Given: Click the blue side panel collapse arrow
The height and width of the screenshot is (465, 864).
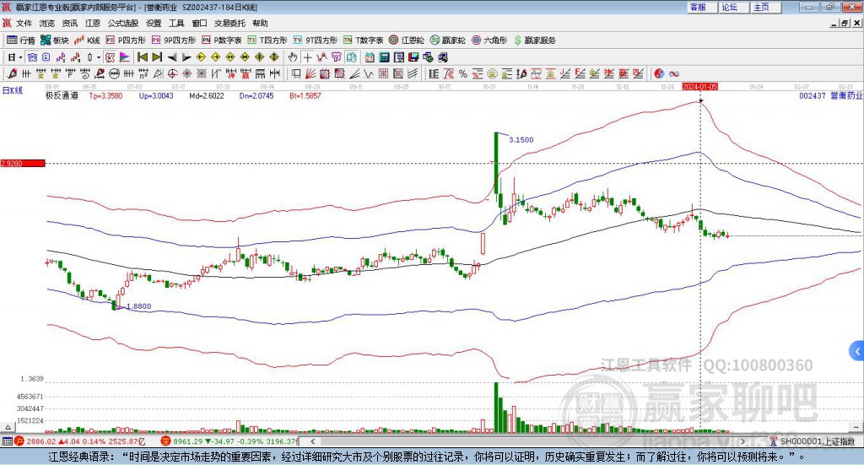Looking at the screenshot, I should click(857, 351).
